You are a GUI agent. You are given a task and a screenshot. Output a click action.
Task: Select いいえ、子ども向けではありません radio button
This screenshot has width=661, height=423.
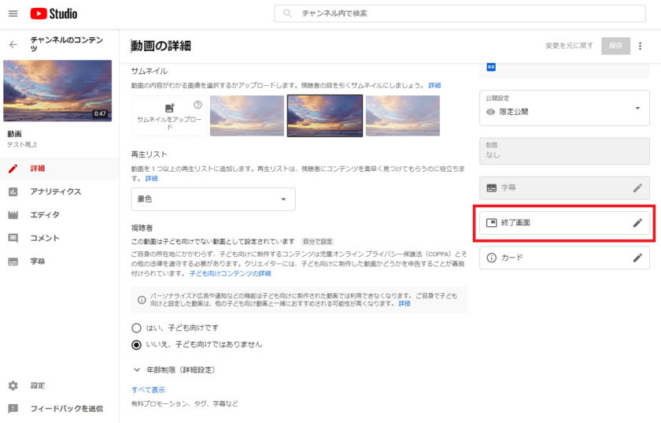[137, 344]
